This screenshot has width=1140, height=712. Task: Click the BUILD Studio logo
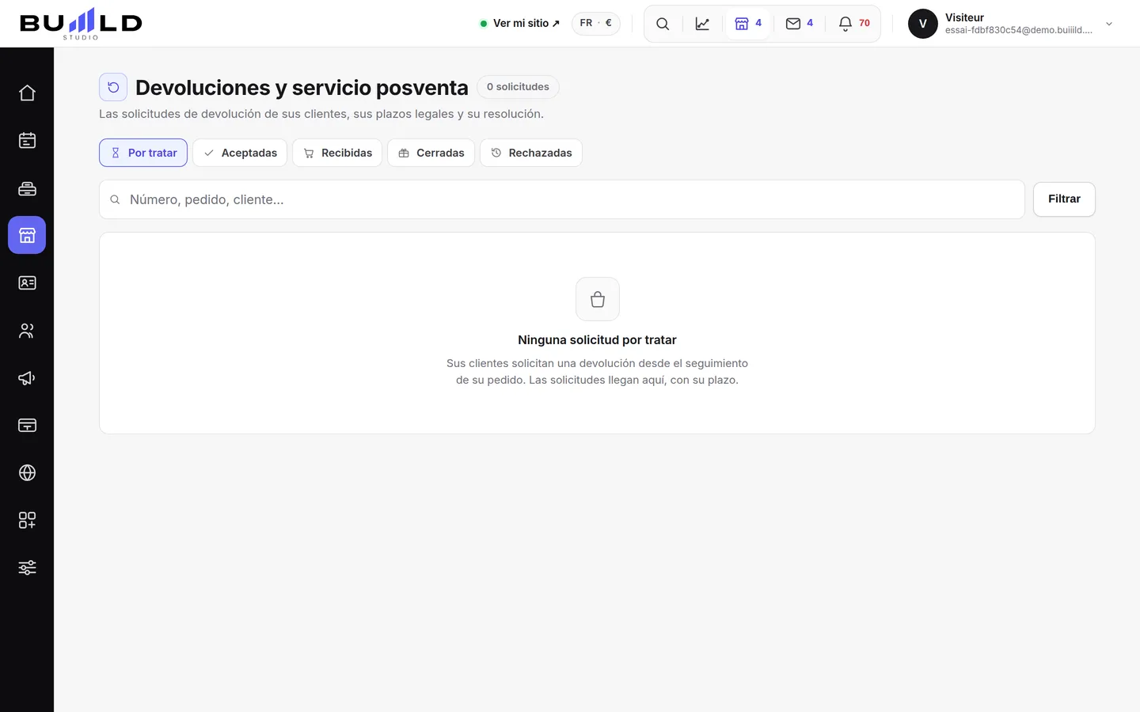pos(81,24)
